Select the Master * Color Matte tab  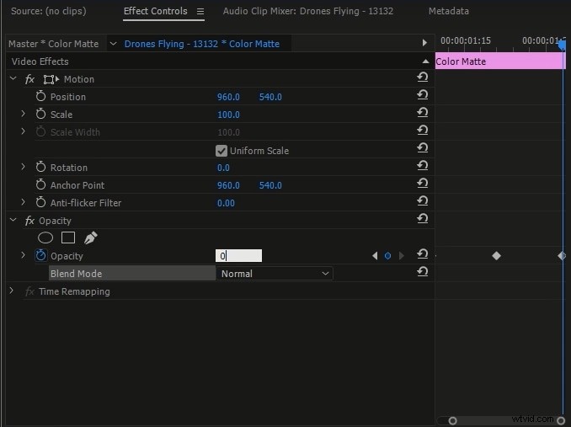coord(54,44)
